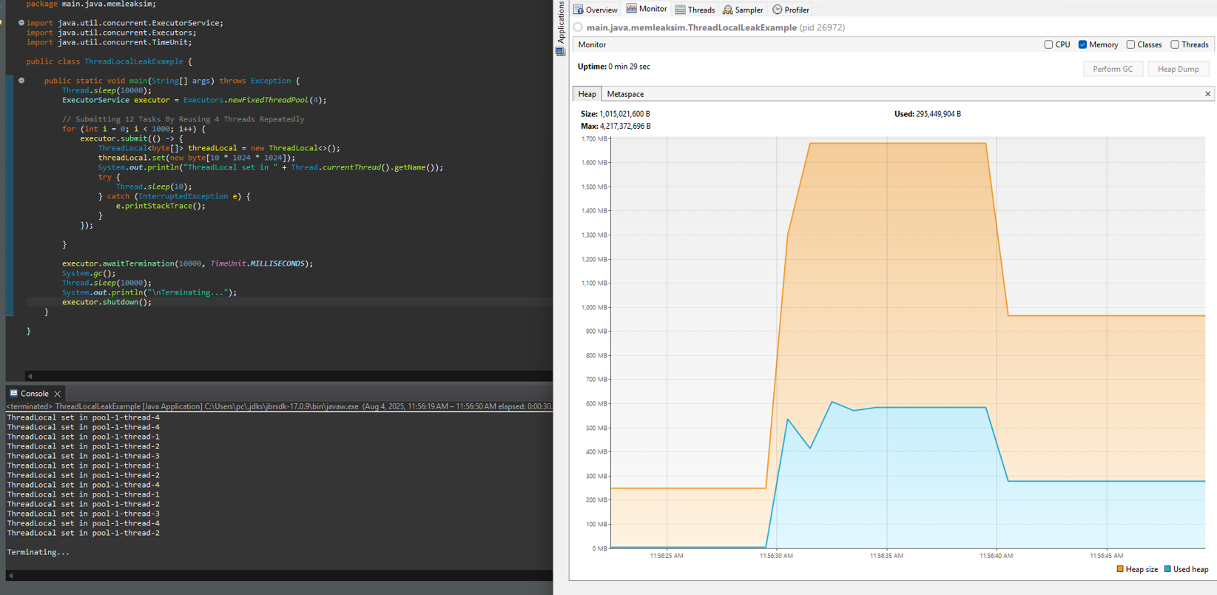Image resolution: width=1217 pixels, height=595 pixels.
Task: Switch to the Metaspace tab
Action: click(625, 94)
